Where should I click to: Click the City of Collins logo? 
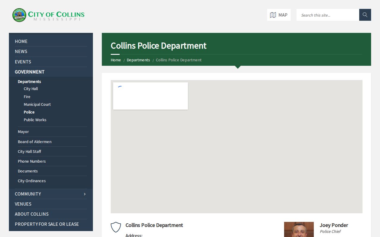48,15
